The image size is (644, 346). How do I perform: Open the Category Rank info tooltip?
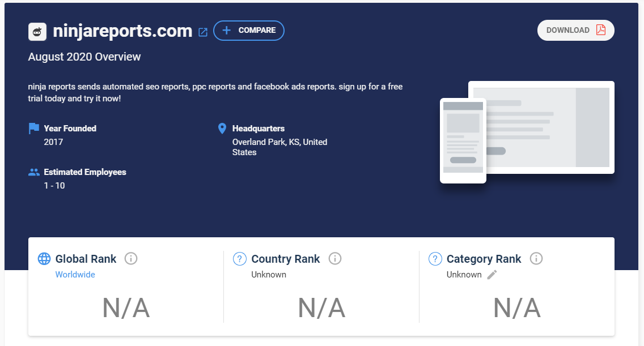(536, 258)
